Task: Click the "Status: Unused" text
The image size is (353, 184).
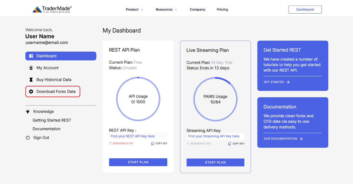Action: point(123,68)
